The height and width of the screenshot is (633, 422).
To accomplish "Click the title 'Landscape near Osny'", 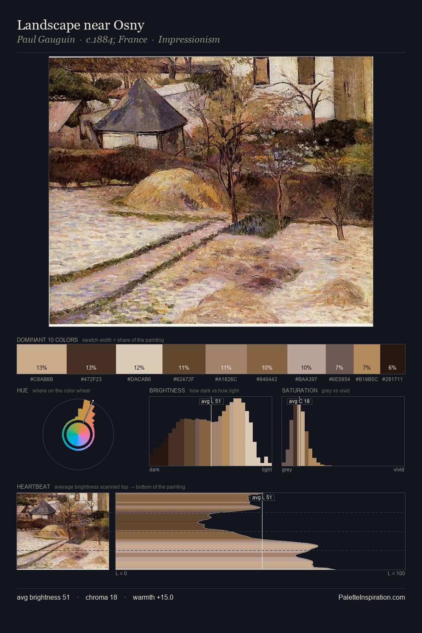I will [81, 25].
